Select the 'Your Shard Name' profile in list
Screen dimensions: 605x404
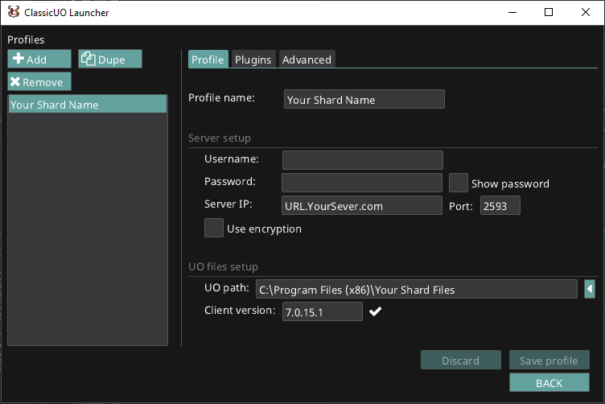point(88,104)
